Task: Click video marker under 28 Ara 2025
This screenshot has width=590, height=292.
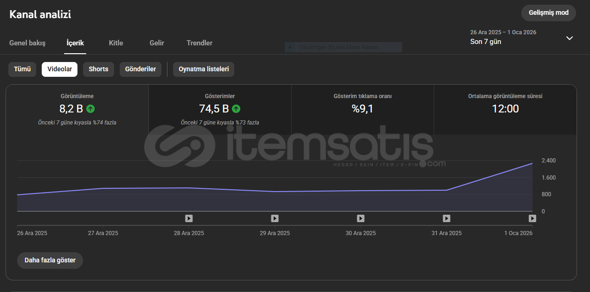Action: coord(189,218)
